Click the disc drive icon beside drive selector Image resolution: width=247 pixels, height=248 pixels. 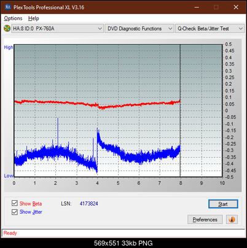[7, 28]
